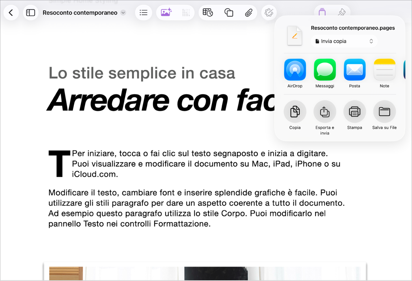The image size is (412, 281).
Task: Click the paperclip attachment icon
Action: [248, 13]
